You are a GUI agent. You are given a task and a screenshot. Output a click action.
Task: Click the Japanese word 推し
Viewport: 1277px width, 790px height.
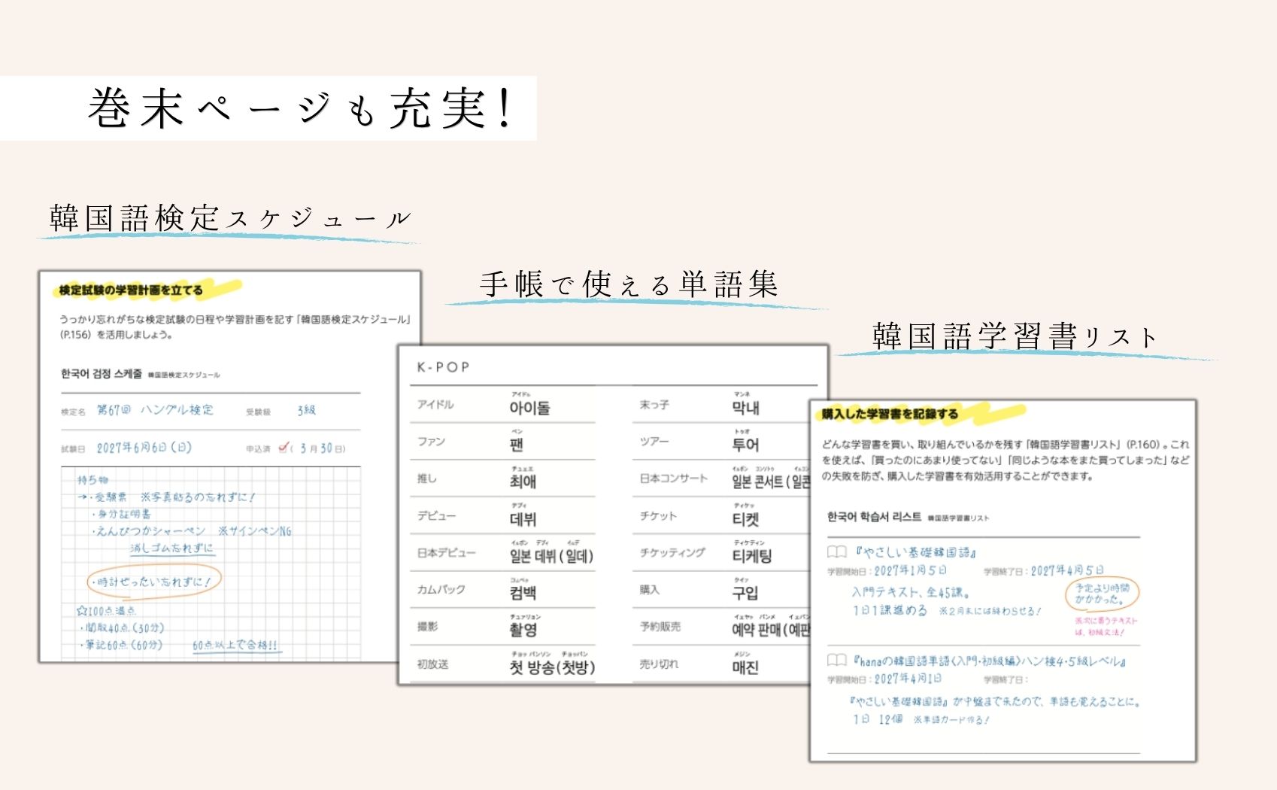point(426,479)
